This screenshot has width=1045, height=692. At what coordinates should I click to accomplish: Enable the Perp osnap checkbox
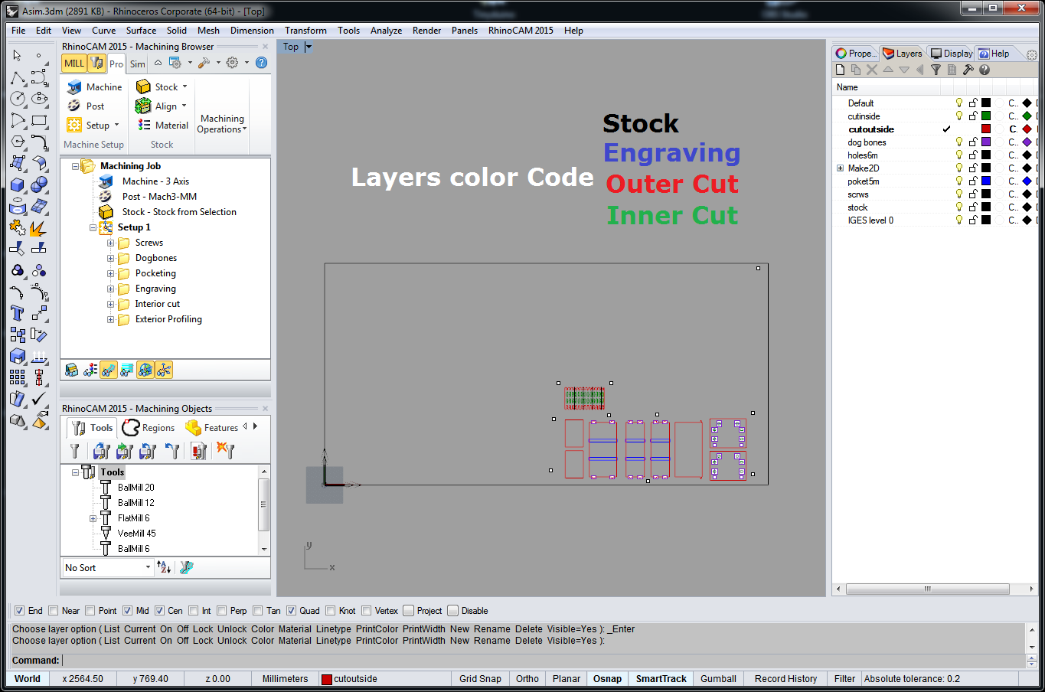(221, 611)
